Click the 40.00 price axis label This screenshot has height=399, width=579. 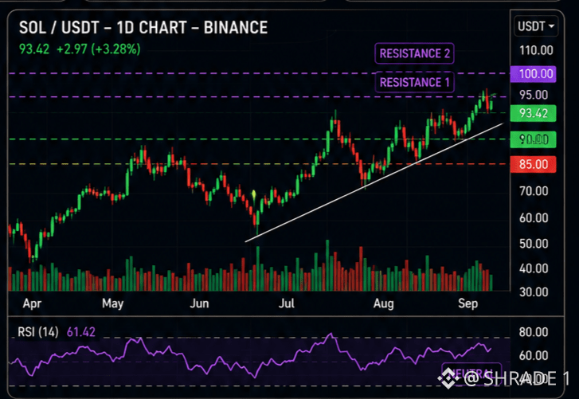click(x=534, y=268)
